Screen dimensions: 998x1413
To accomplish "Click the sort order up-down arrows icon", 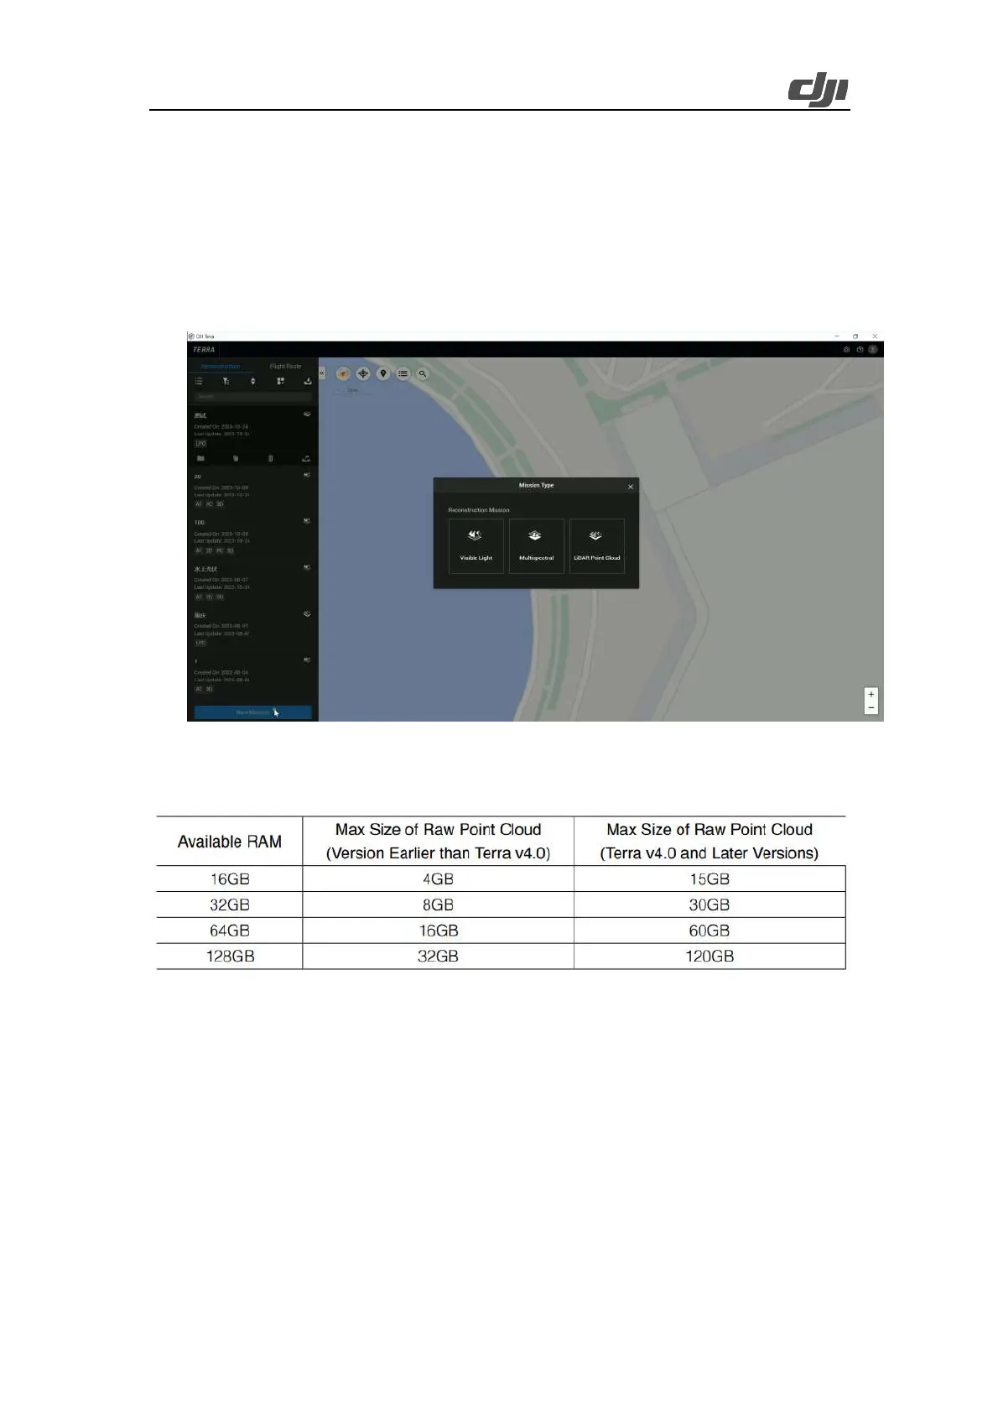I will tap(252, 381).
